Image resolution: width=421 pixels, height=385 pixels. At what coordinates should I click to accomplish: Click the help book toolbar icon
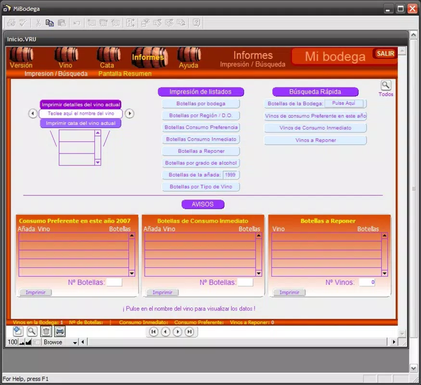196,23
